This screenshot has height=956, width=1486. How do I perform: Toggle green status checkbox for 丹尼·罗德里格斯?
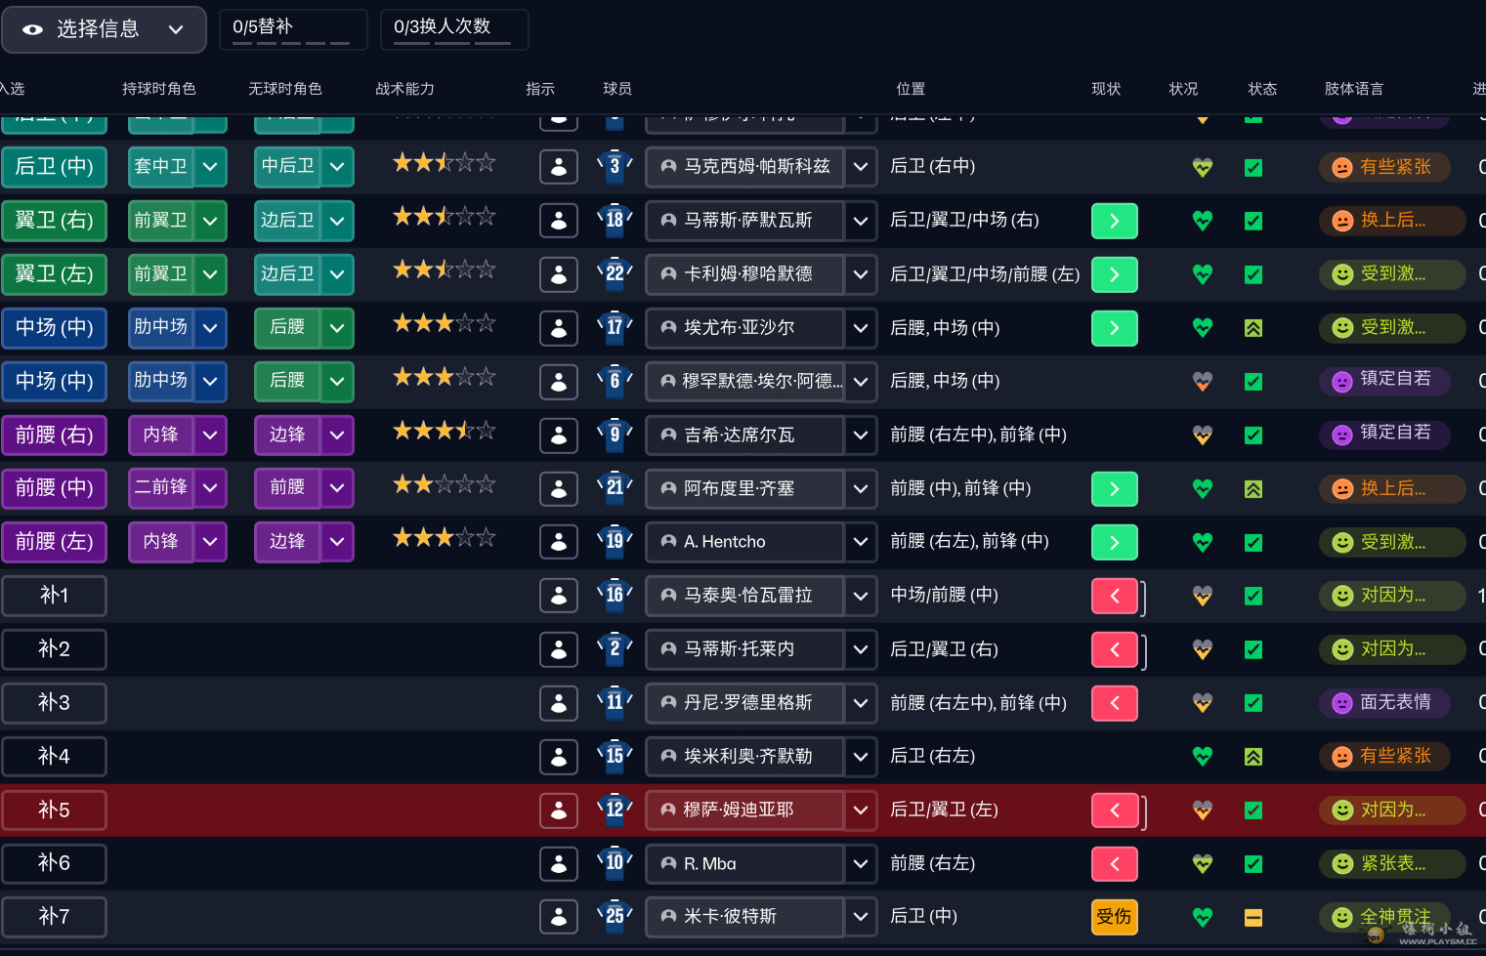[1253, 703]
